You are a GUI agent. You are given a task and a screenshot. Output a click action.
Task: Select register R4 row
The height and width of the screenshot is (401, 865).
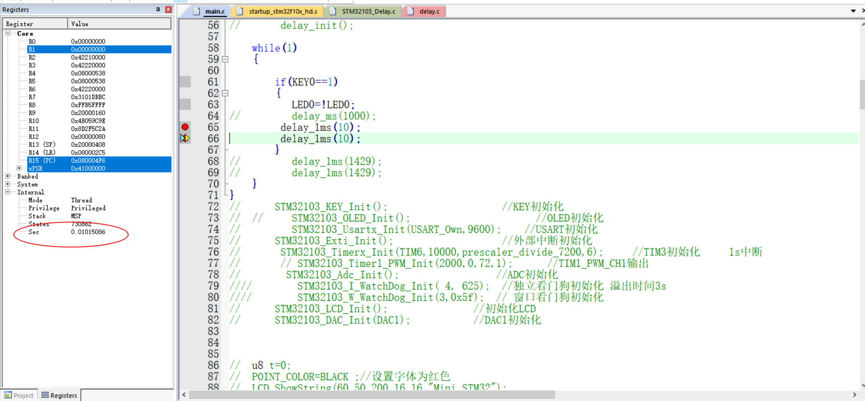click(99, 73)
